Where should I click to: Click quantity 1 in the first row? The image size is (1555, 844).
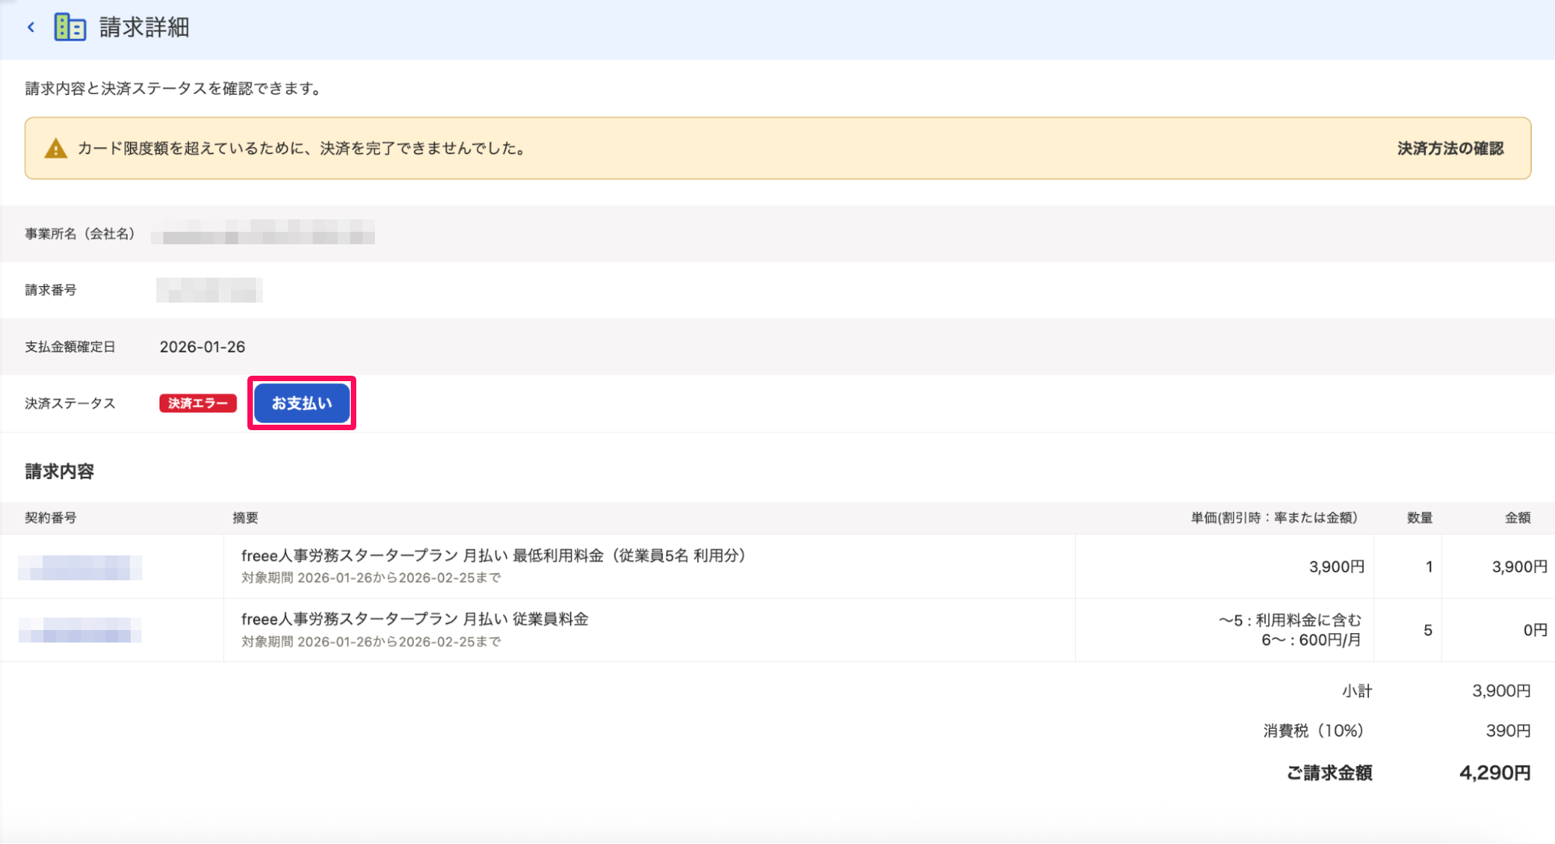(1428, 567)
